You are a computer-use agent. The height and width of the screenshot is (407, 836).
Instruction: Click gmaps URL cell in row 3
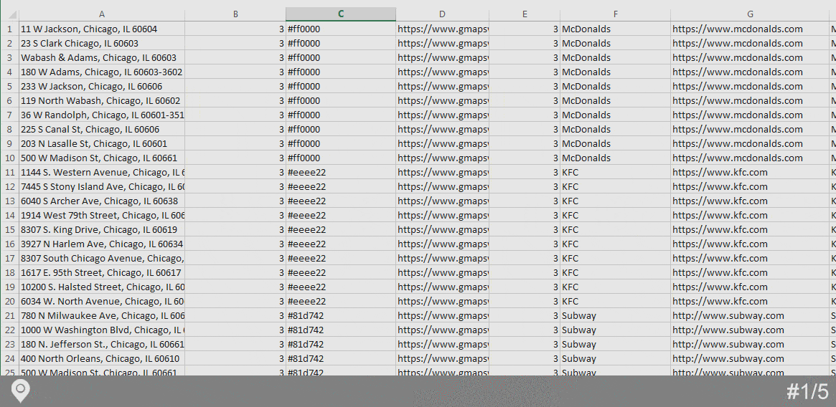tap(443, 57)
